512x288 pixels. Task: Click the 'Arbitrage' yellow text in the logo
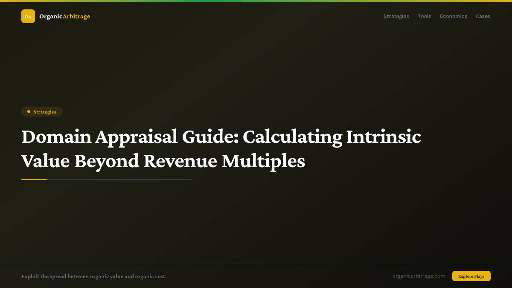76,16
